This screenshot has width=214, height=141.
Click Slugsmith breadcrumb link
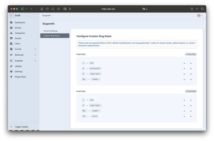click(x=47, y=16)
